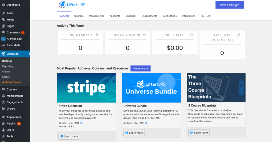This screenshot has width=272, height=142.
Task: Click the Dashboard icon in sidebar
Action: (3, 5)
